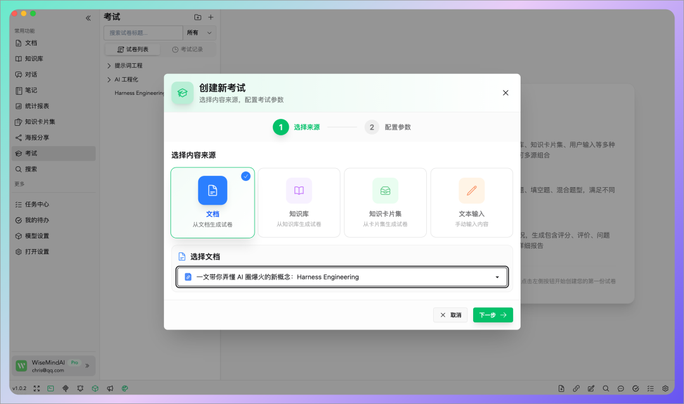Viewport: 684px width, 404px height.
Task: Open 知识库 in the sidebar
Action: tap(53, 59)
